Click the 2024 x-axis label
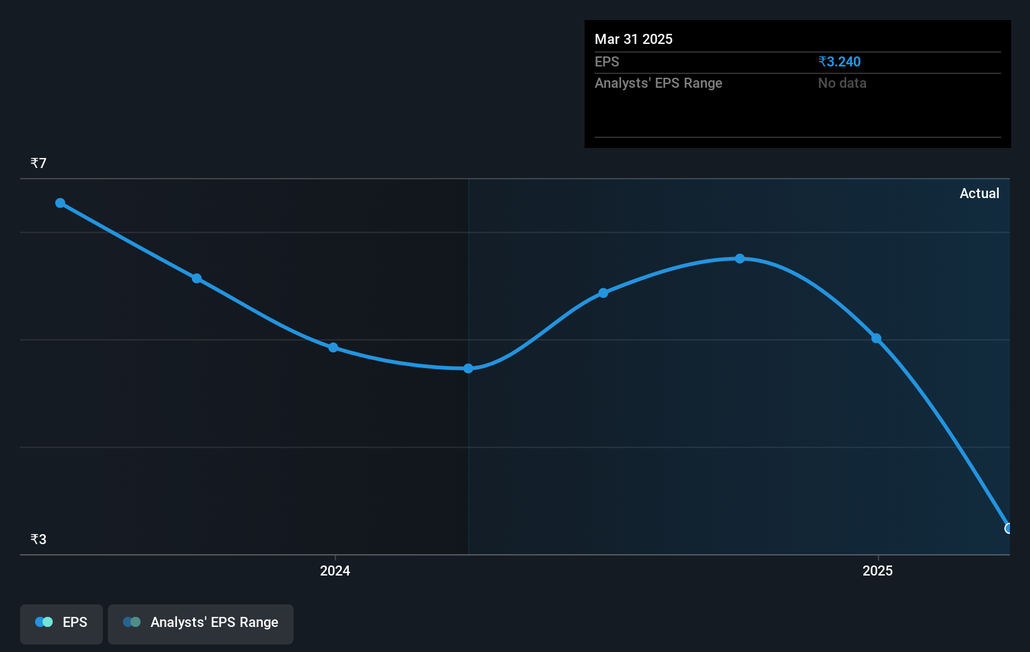 coord(335,570)
